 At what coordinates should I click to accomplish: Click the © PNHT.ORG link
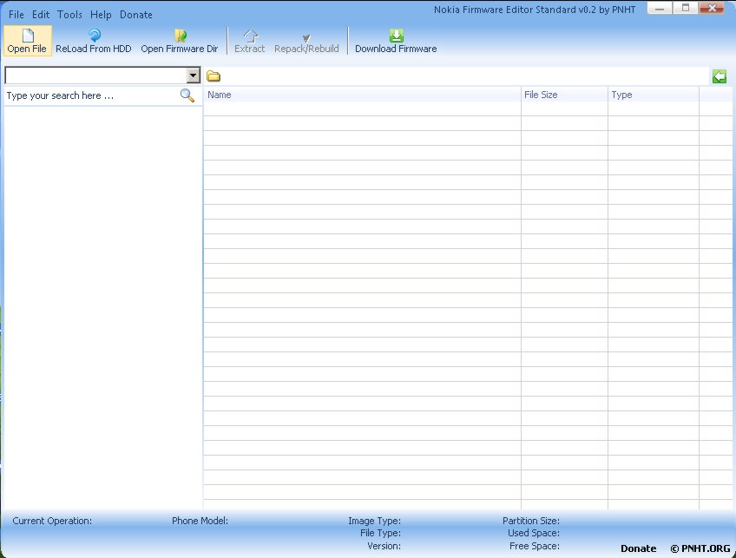click(x=700, y=548)
